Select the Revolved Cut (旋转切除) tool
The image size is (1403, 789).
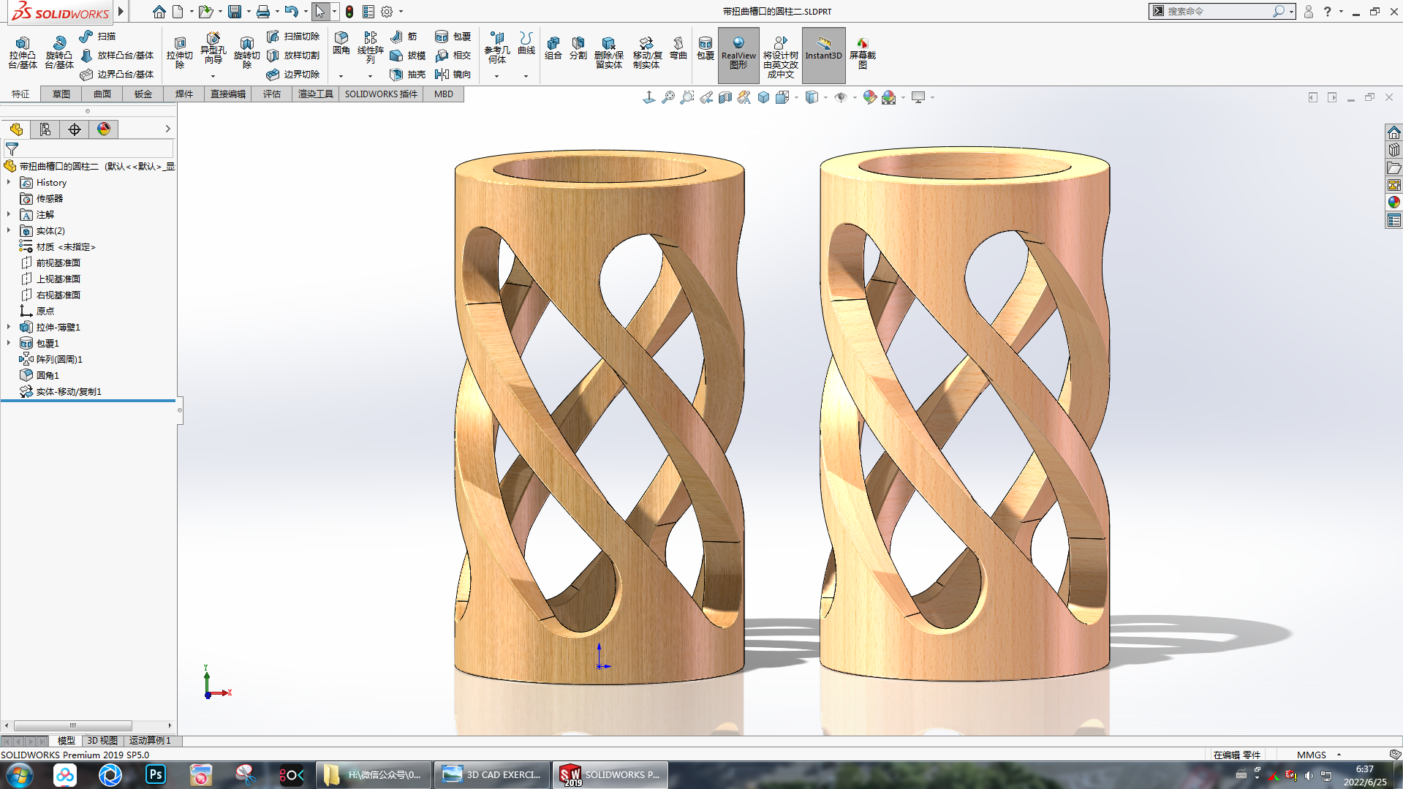coord(247,53)
